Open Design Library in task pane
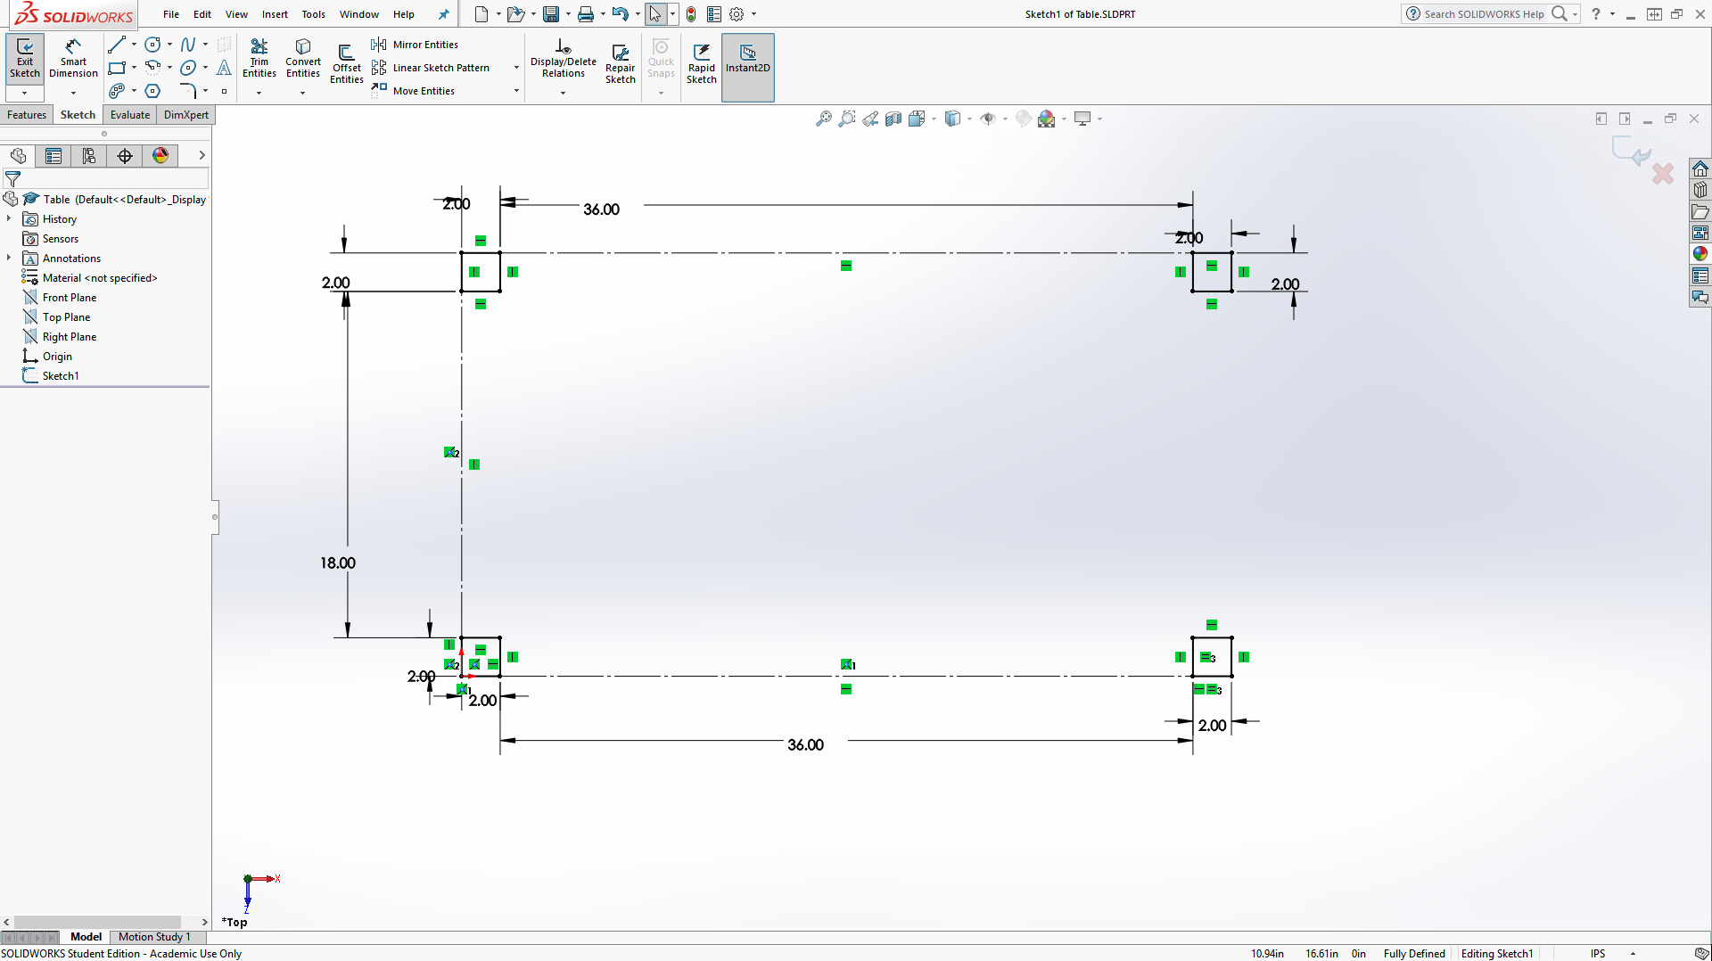Image resolution: width=1712 pixels, height=961 pixels. coord(1700,190)
